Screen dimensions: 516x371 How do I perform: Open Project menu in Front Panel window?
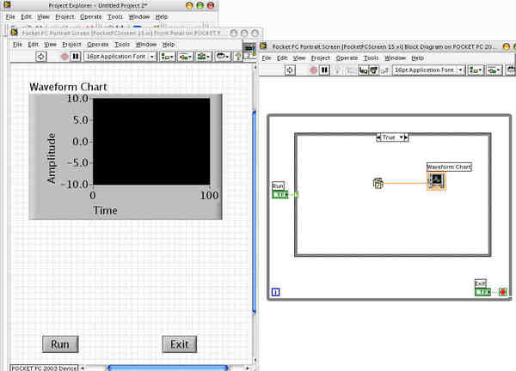pos(71,45)
